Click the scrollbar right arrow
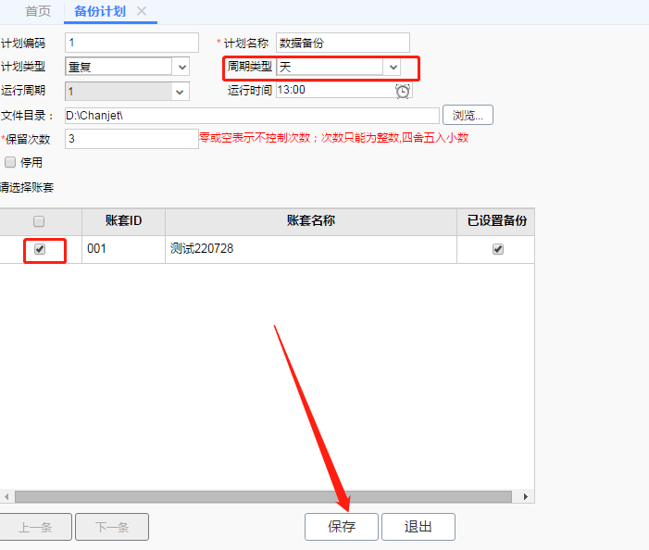 pos(525,496)
